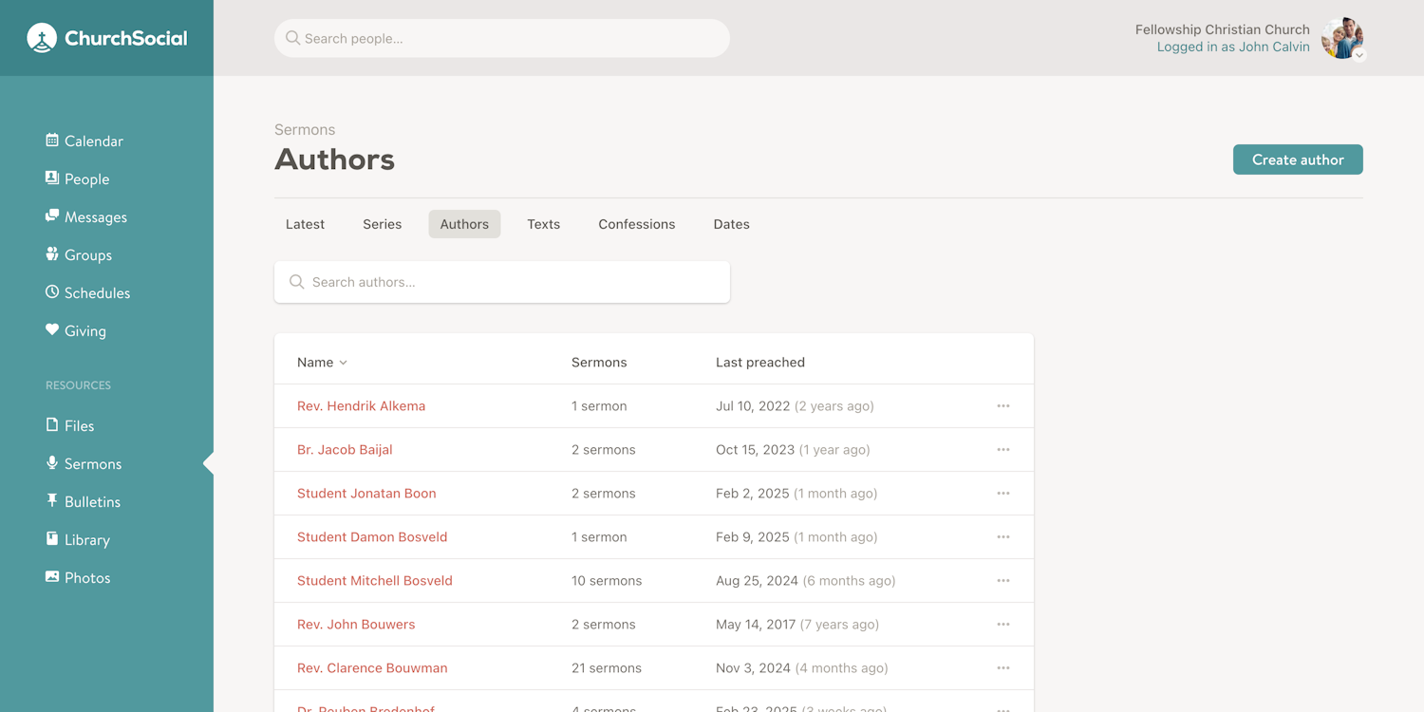Click inside the Search authors field
Screen dimensions: 1424x712
click(x=502, y=281)
